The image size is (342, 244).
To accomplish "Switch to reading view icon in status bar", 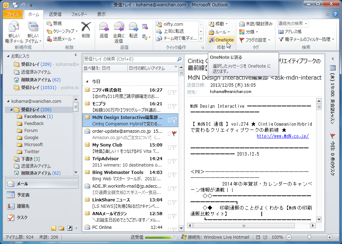I will click(x=265, y=237).
